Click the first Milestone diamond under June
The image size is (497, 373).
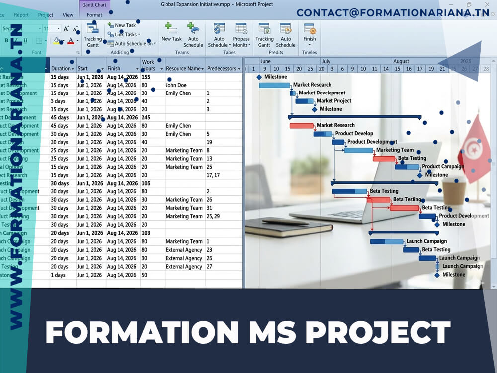click(259, 77)
